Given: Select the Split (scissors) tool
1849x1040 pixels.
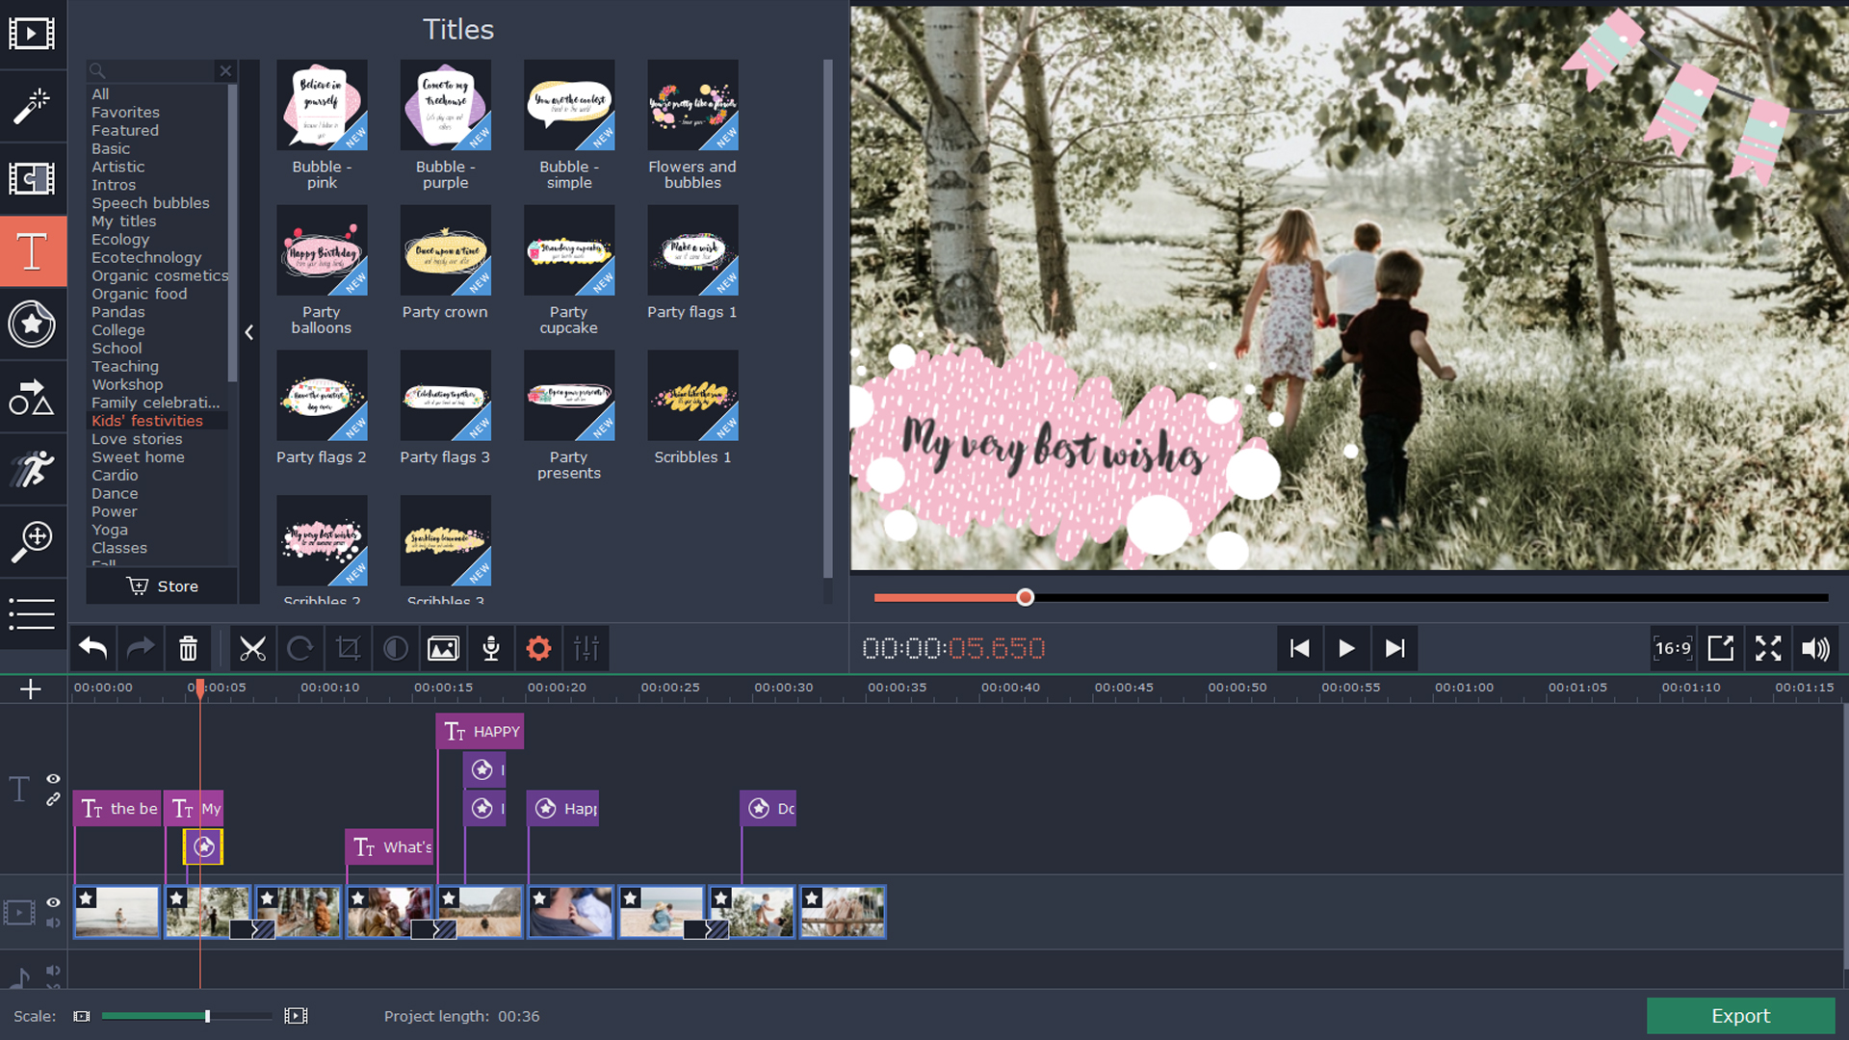Looking at the screenshot, I should [x=253, y=648].
